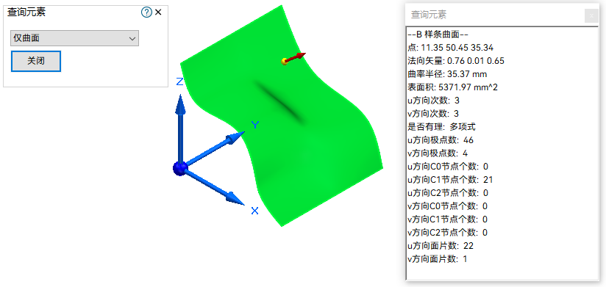Click the 曲率半径: 35.37 mm result line
The height and width of the screenshot is (287, 606).
click(x=447, y=74)
